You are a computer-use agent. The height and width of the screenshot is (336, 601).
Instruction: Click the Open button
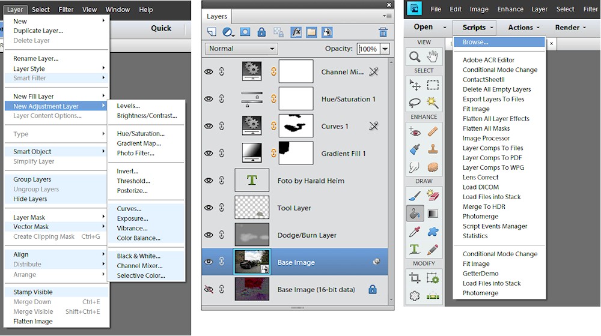point(423,28)
